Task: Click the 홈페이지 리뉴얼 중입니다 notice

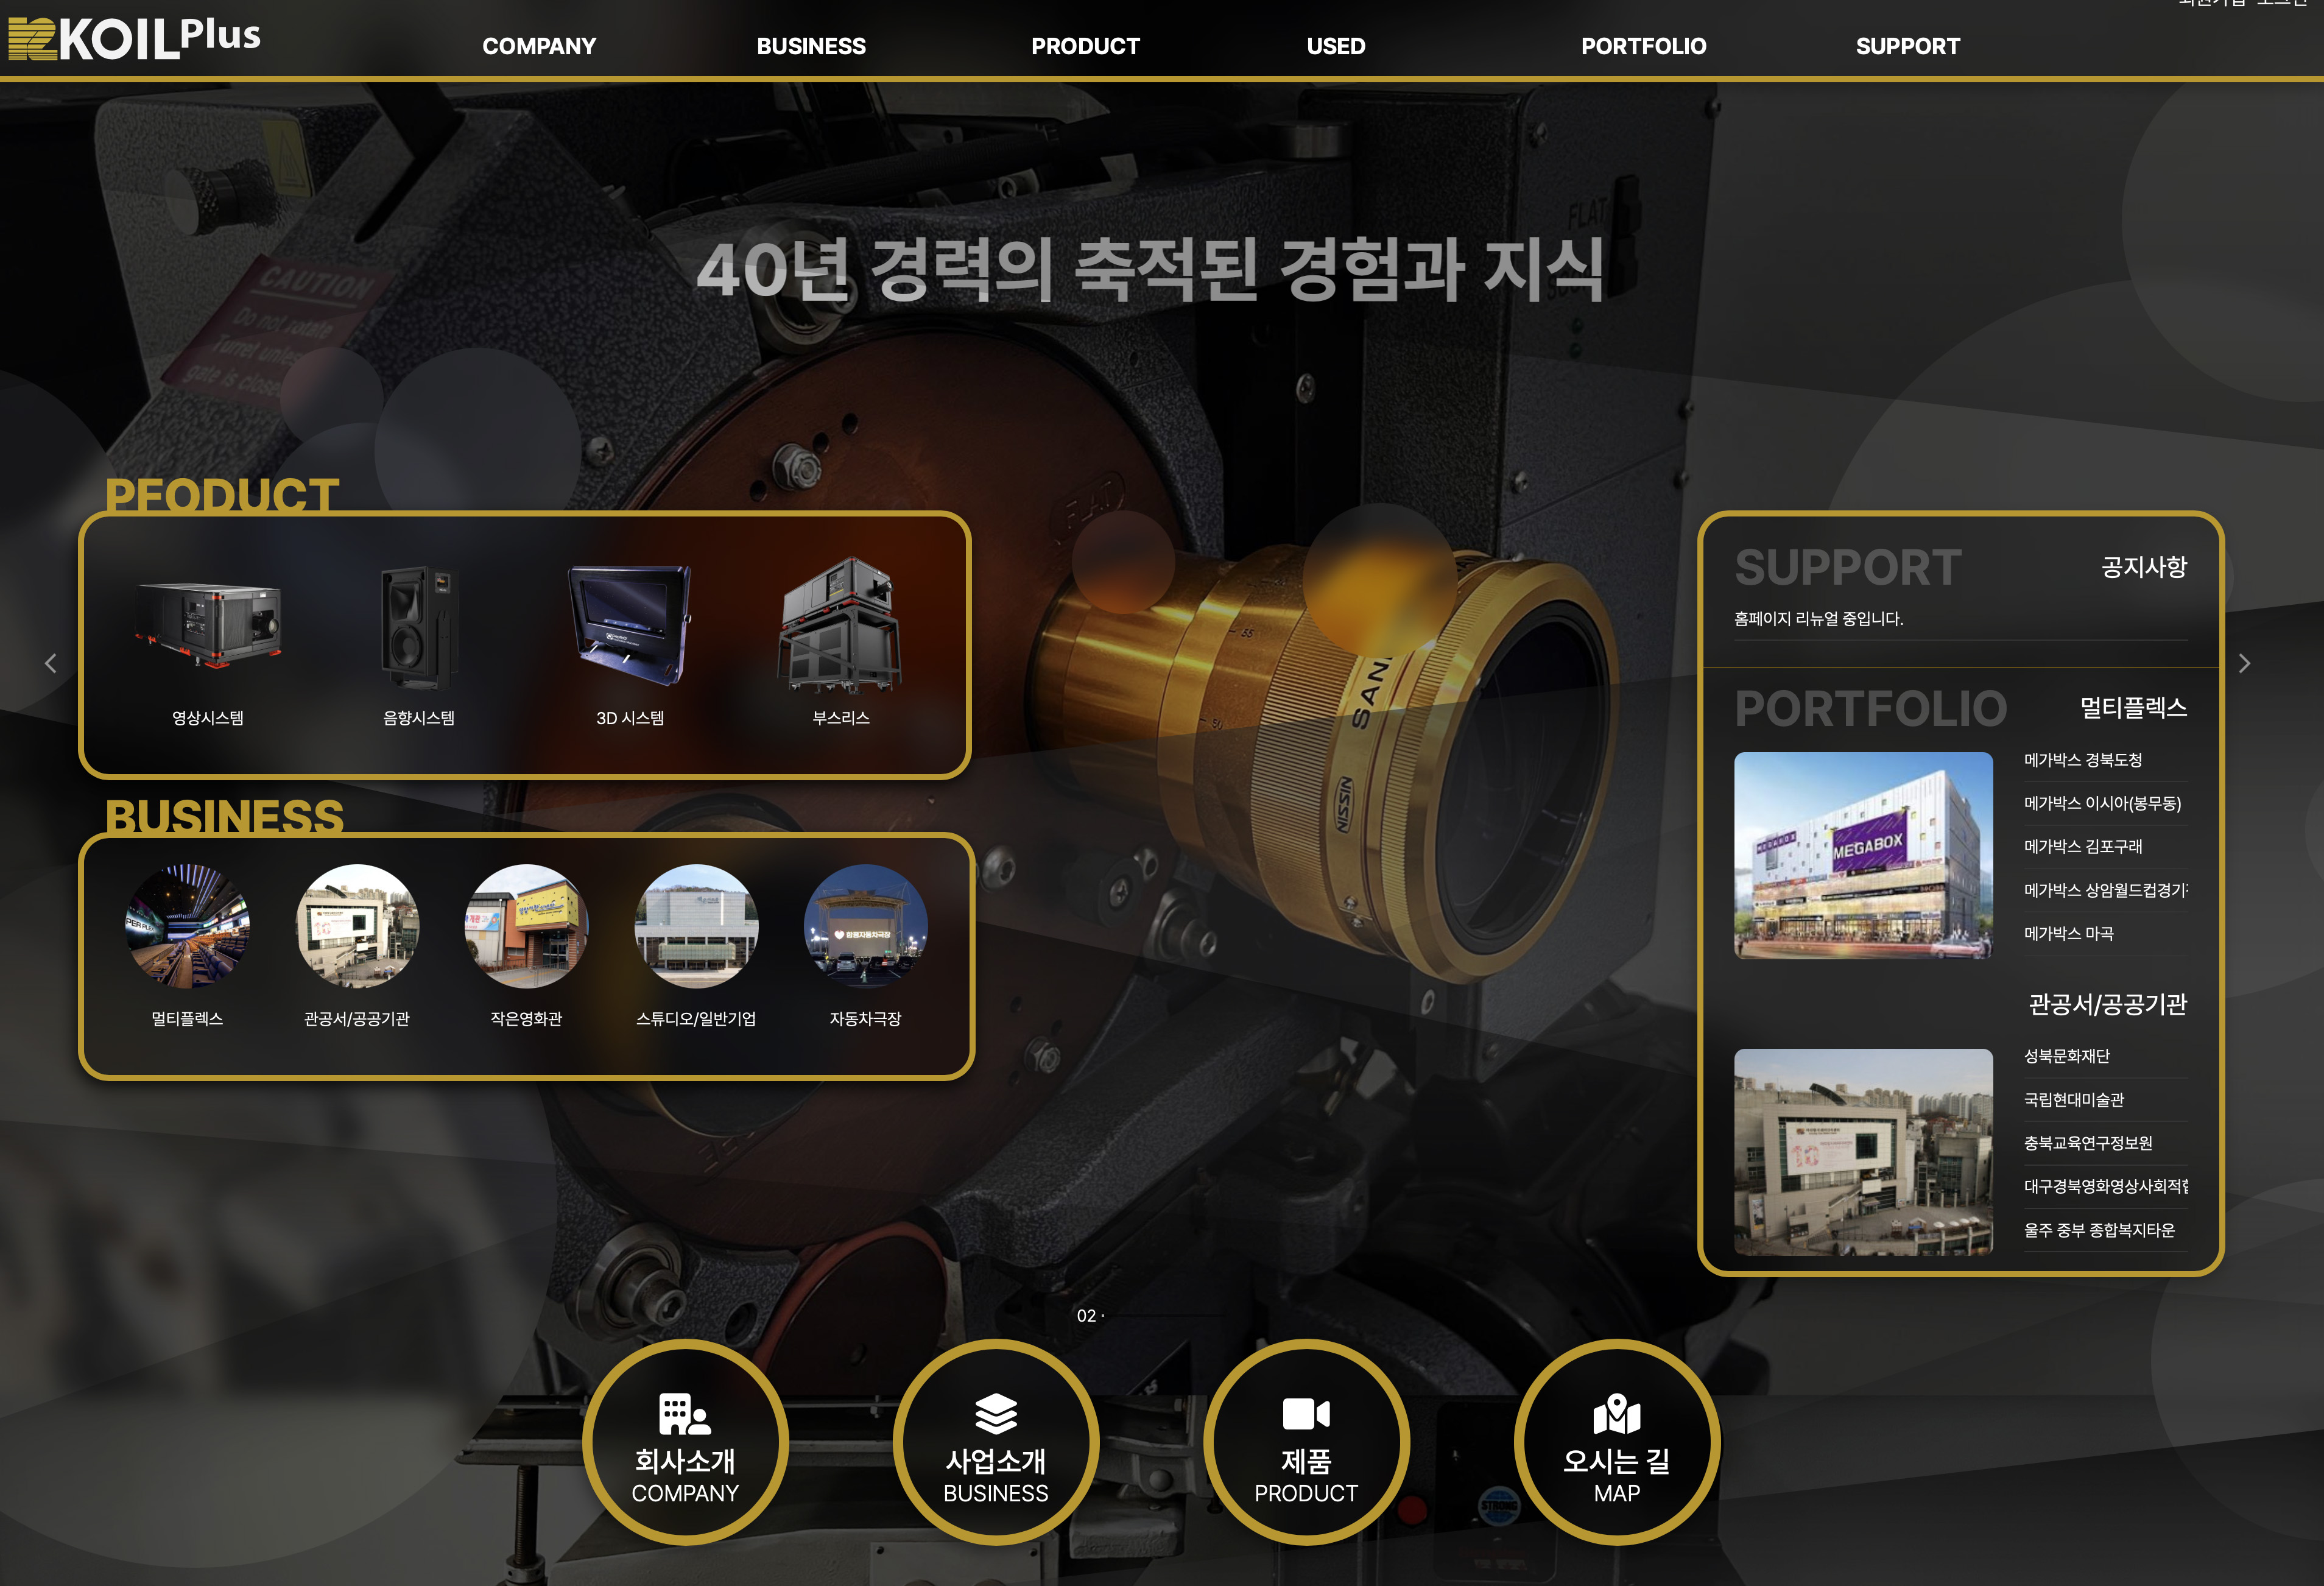Action: pos(1818,619)
